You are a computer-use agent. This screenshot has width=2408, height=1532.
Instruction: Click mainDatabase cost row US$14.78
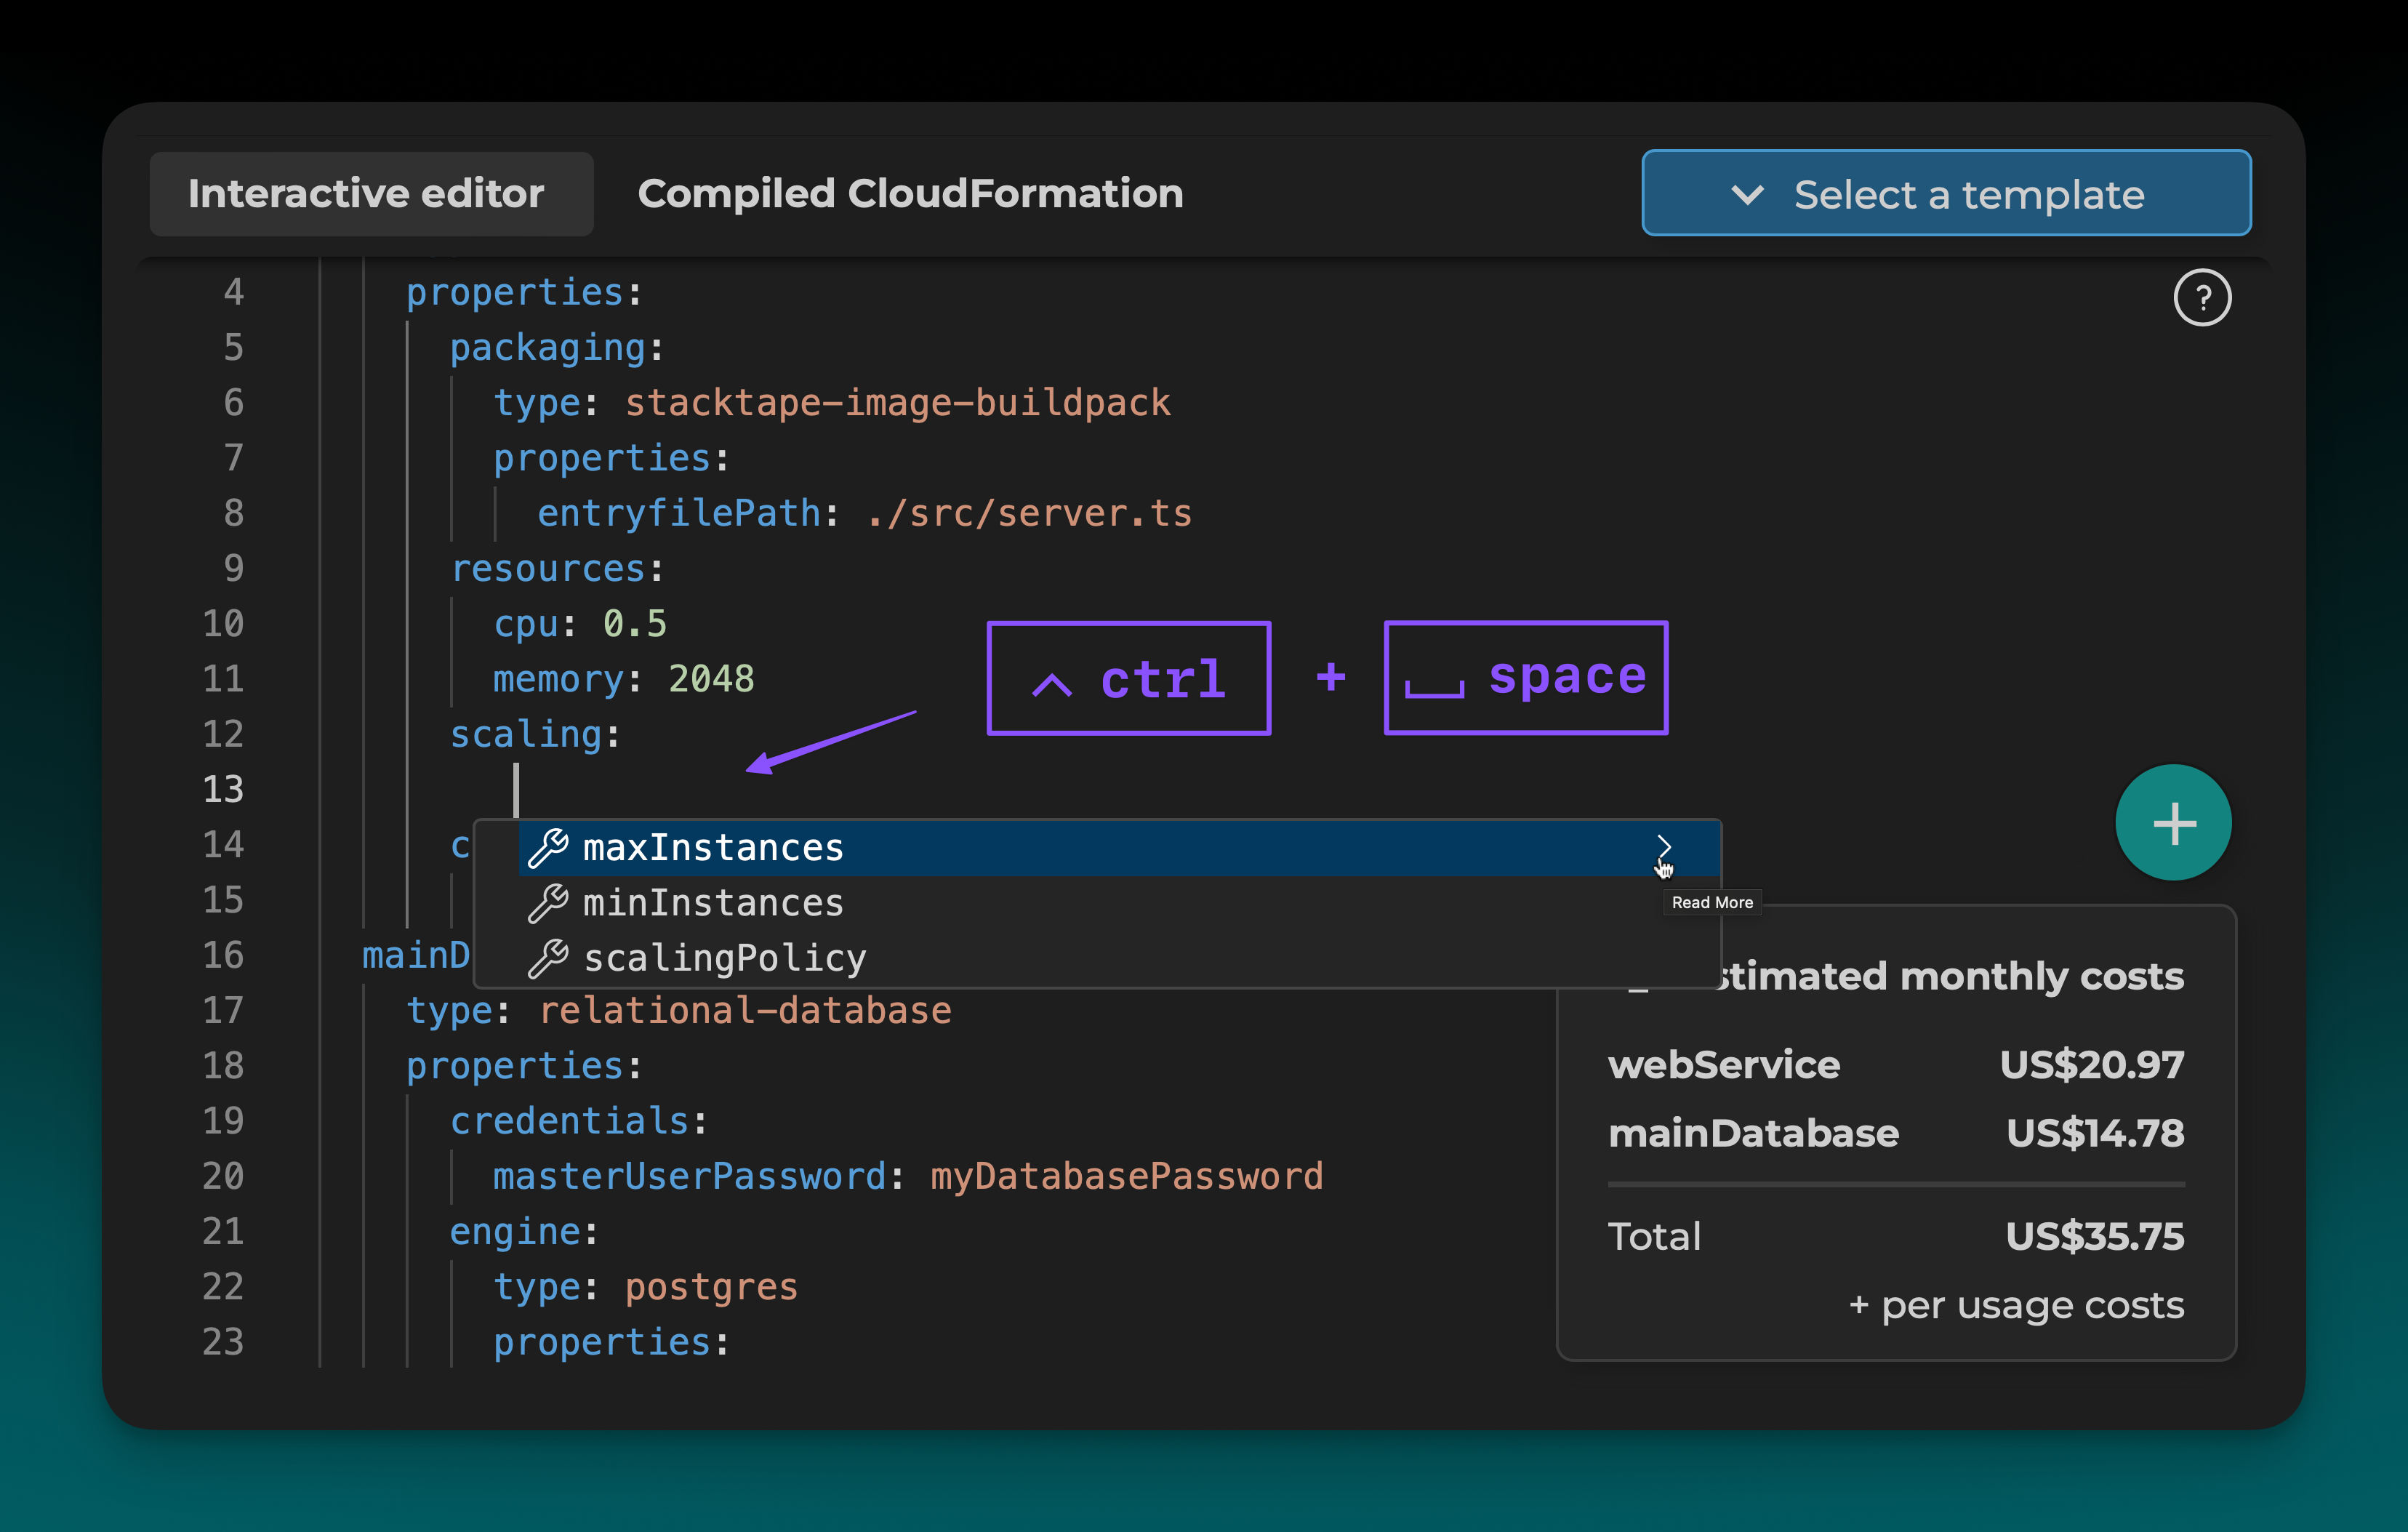[x=1895, y=1134]
